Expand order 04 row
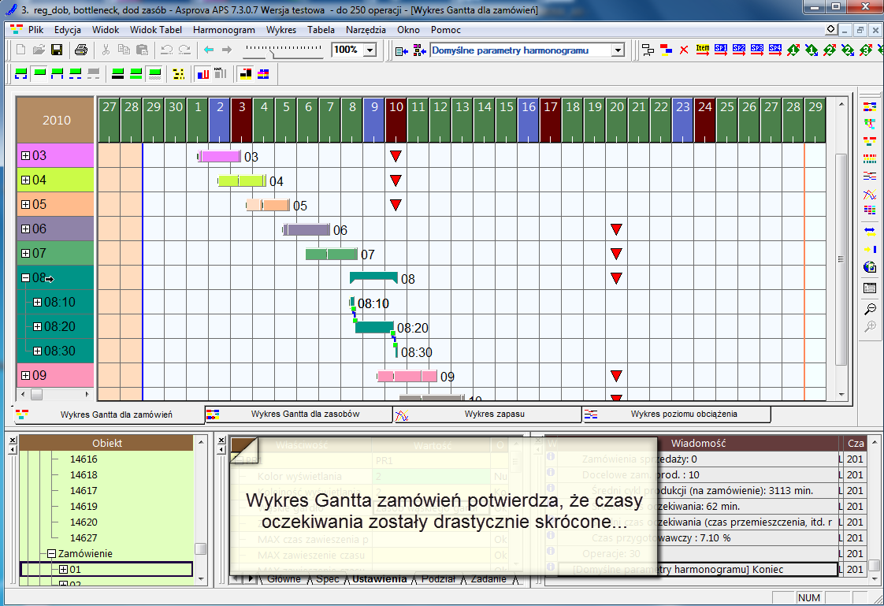Image resolution: width=884 pixels, height=606 pixels. tap(25, 180)
